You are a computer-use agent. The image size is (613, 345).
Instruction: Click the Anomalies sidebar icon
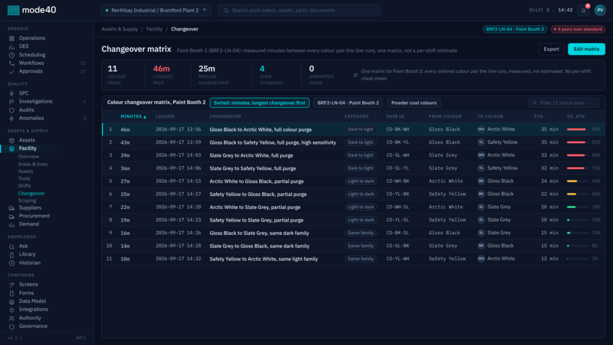12,119
